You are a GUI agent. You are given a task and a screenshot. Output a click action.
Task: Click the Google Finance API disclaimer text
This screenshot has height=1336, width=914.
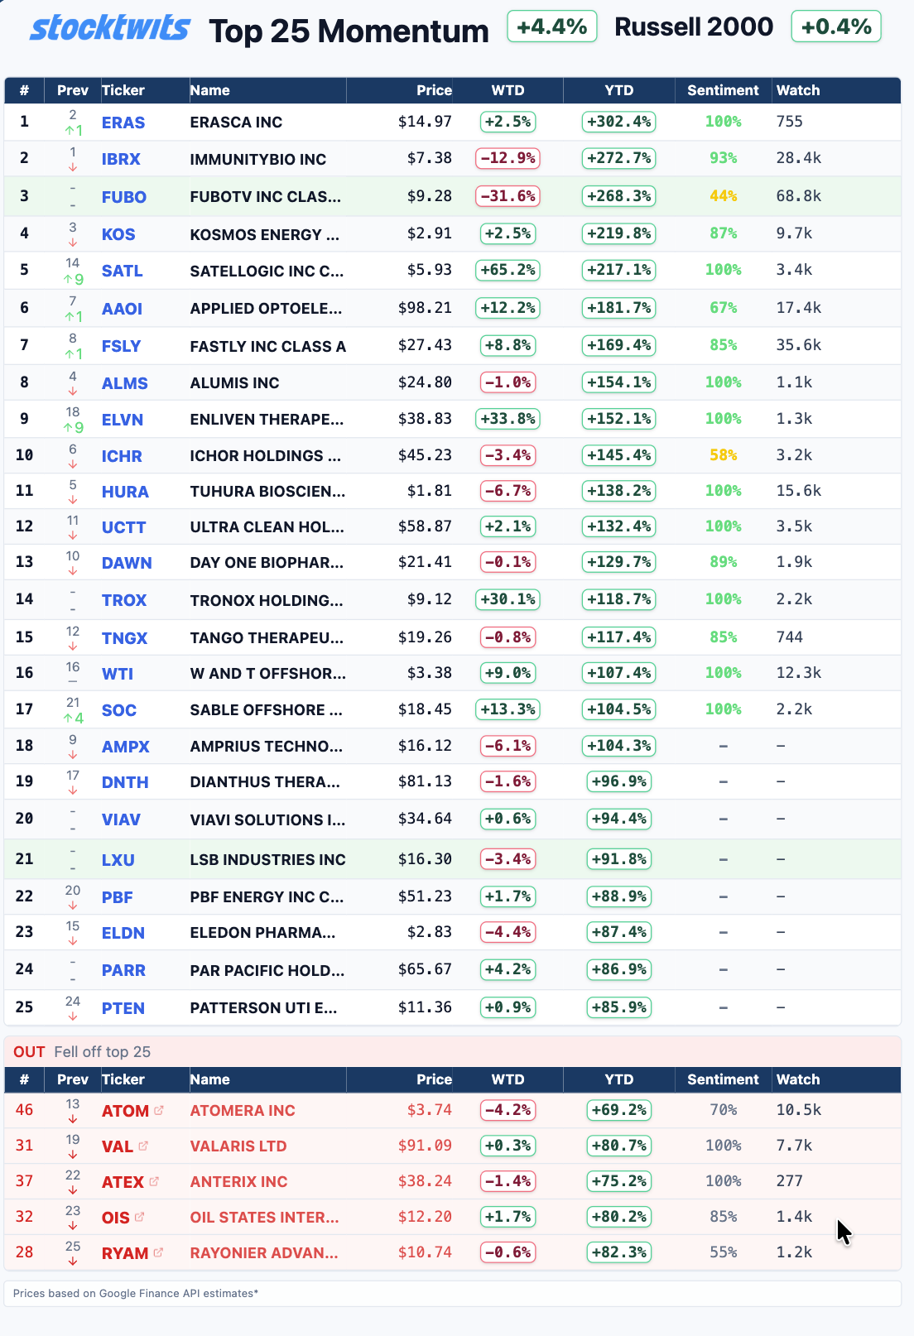tap(136, 1293)
